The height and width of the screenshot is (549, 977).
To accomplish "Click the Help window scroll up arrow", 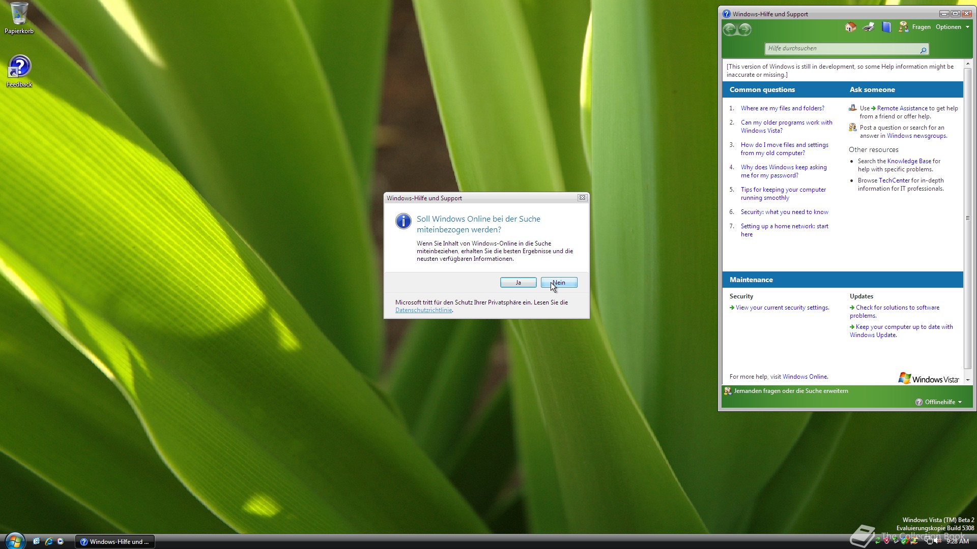I will 968,64.
